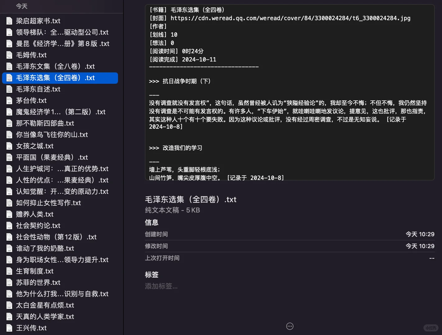
Task: Click the 创建时间 row value 今天 10:29
Action: pyautogui.click(x=420, y=234)
